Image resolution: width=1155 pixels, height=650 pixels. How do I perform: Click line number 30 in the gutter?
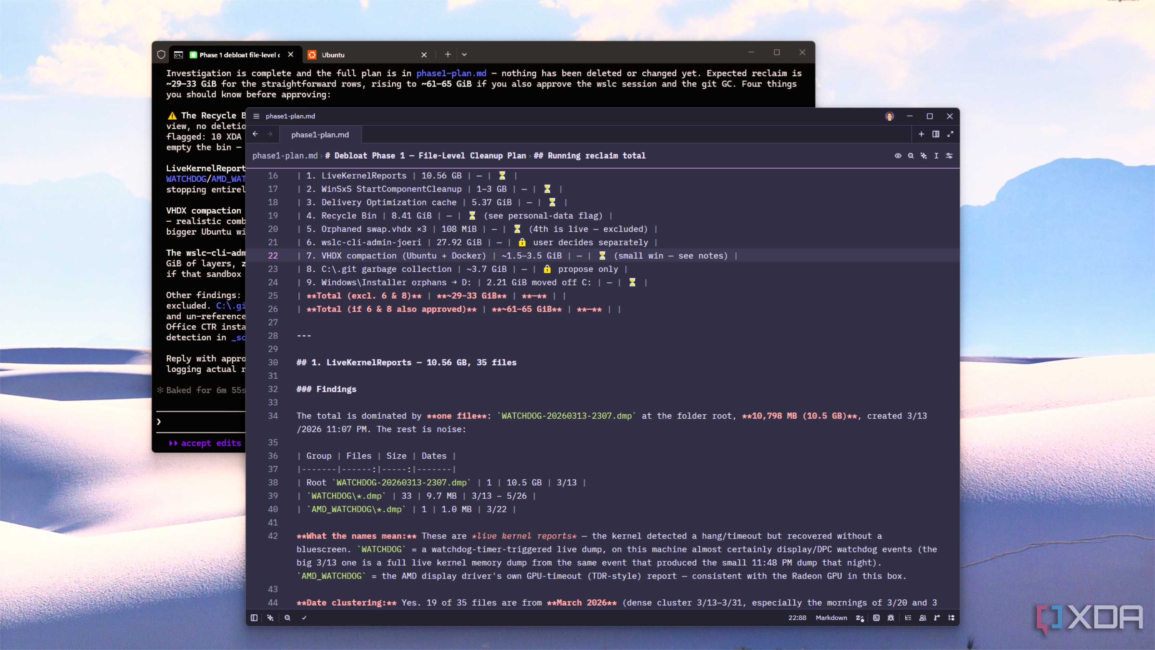tap(273, 362)
